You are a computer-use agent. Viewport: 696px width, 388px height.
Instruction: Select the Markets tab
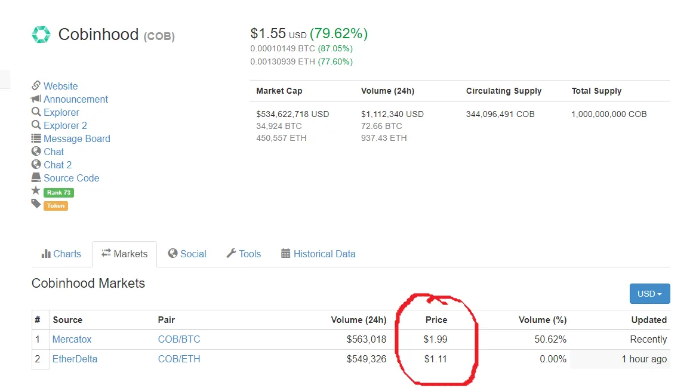[x=124, y=254]
